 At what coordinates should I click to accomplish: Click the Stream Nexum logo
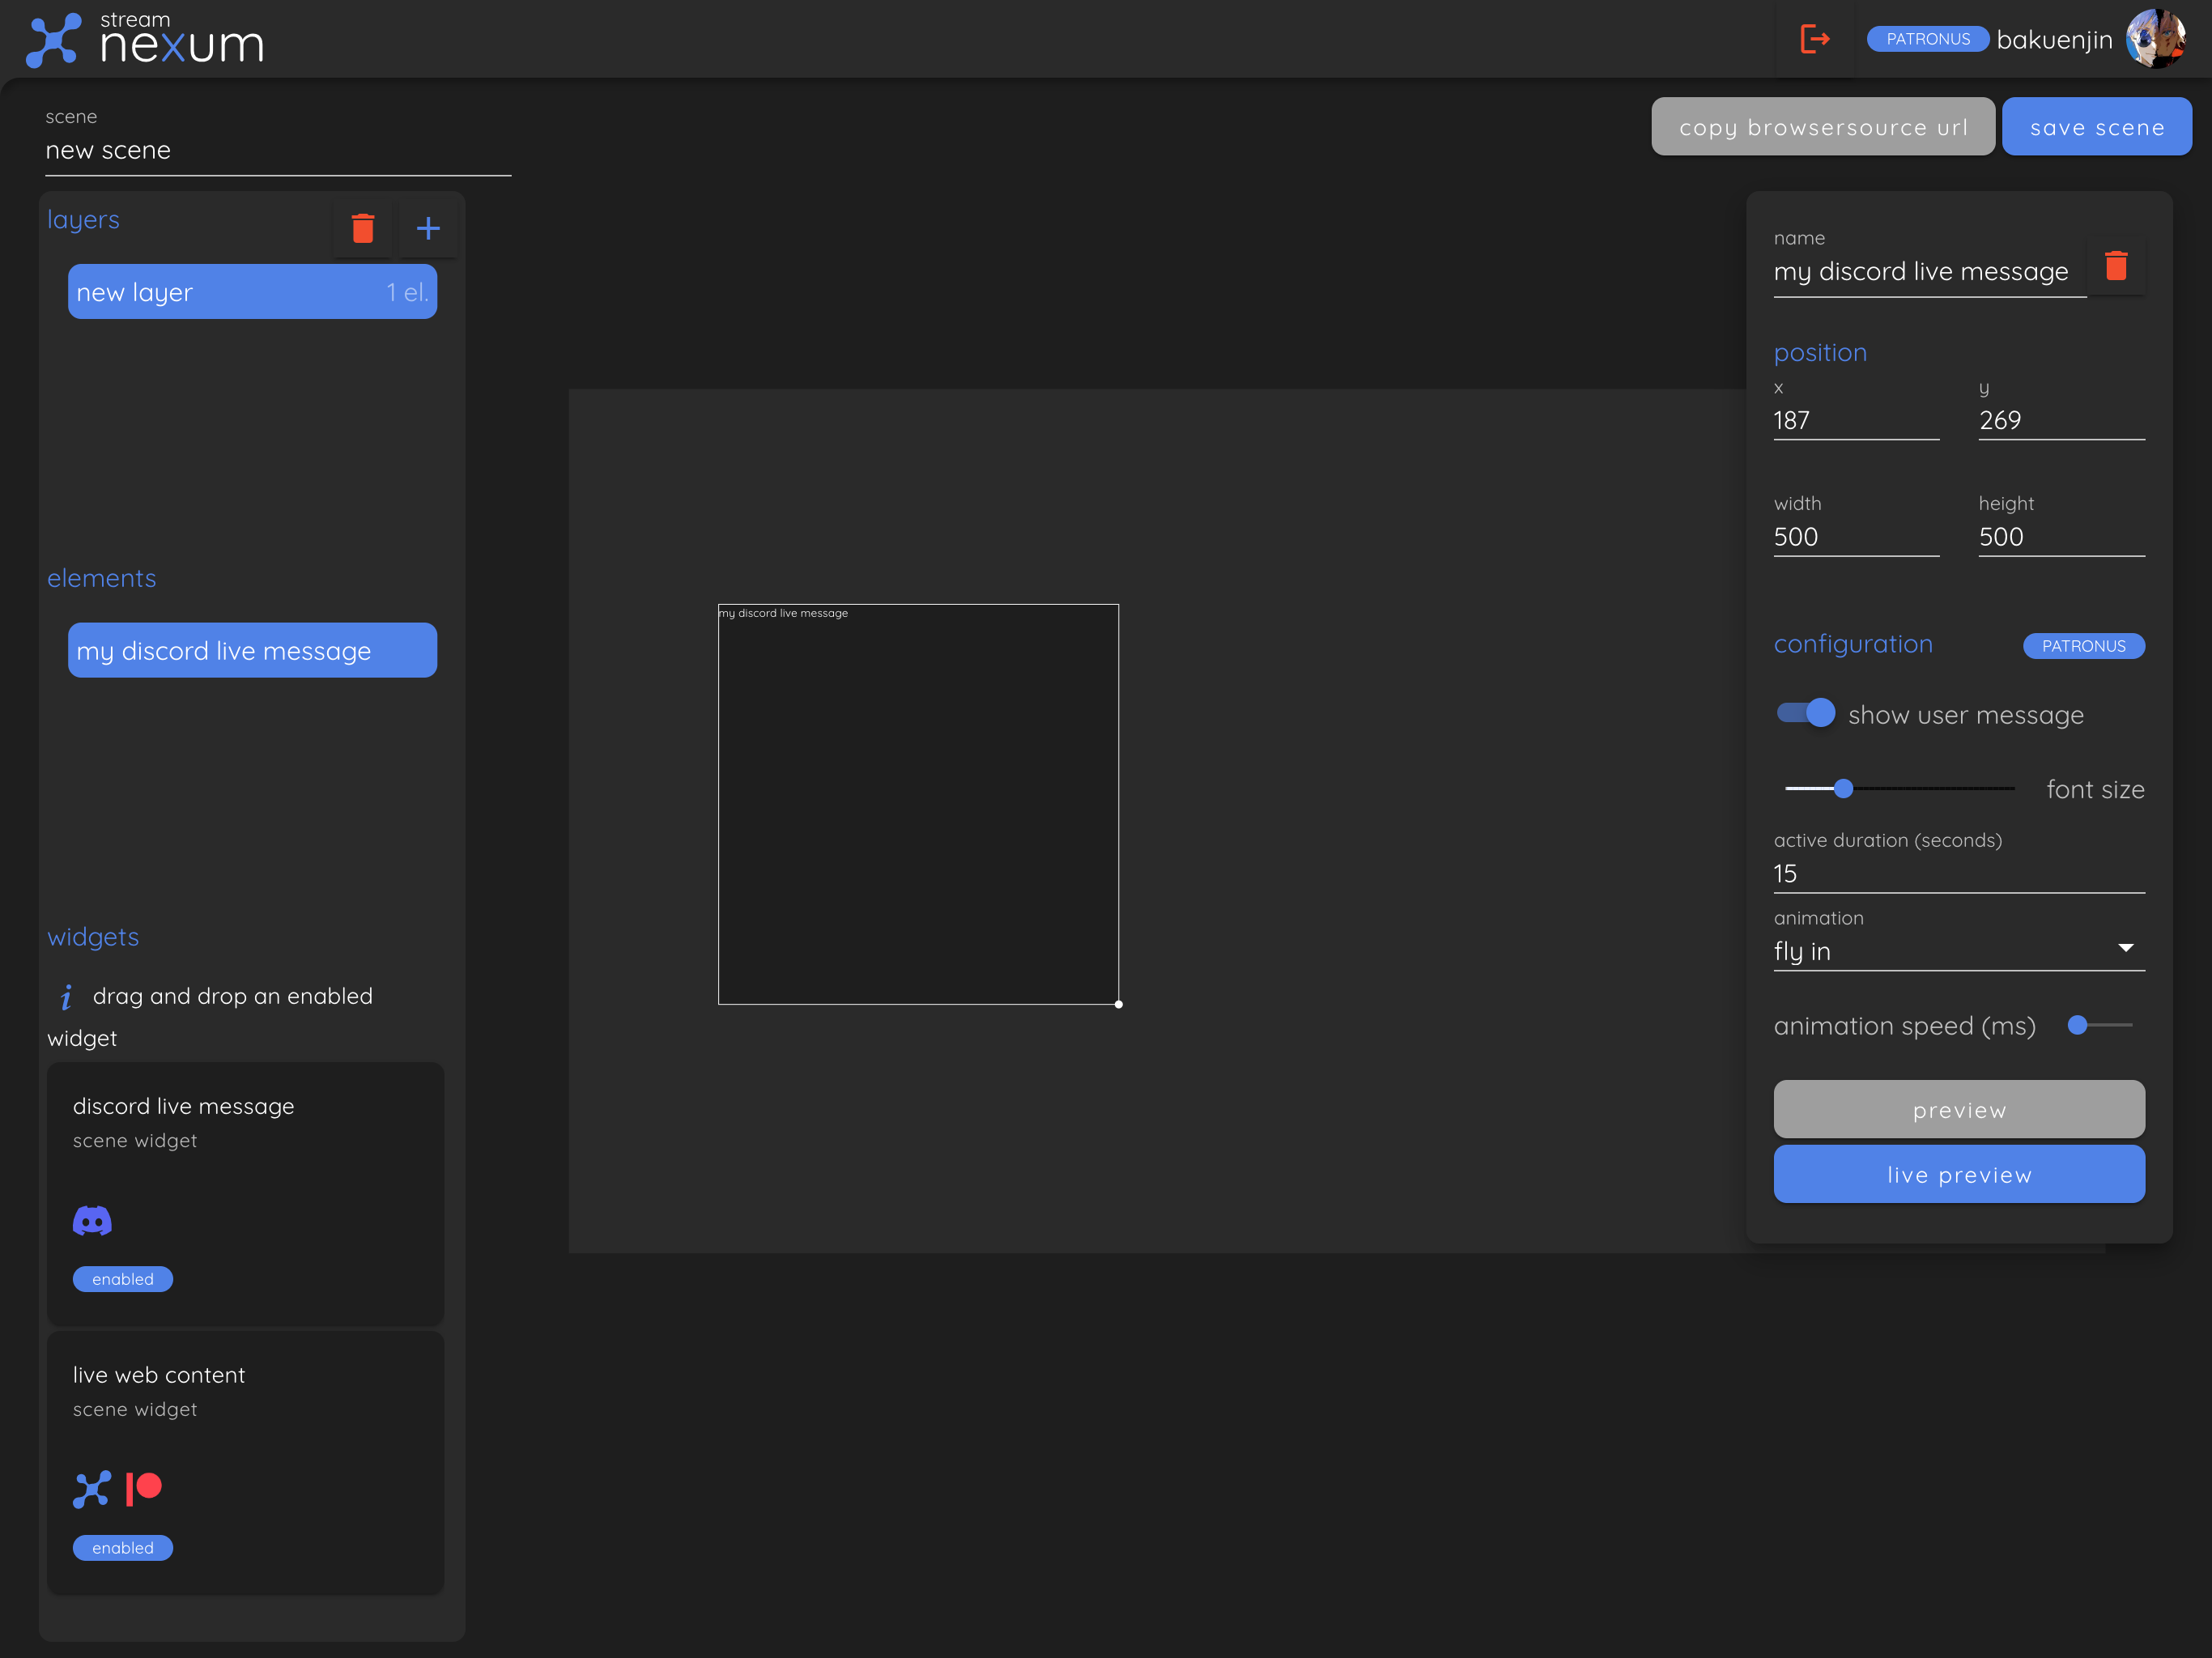[145, 40]
